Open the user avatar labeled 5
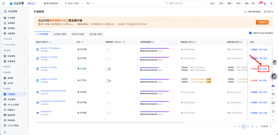Screen dimensions: 278x135 [x=271, y=3]
